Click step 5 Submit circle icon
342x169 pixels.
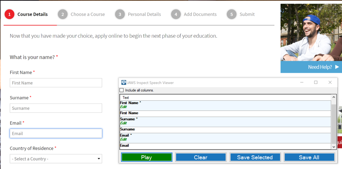(231, 14)
